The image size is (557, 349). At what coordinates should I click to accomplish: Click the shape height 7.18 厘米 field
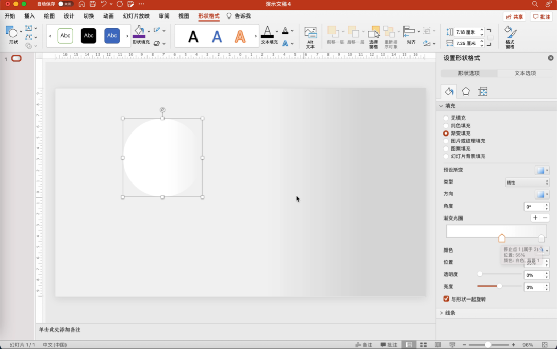point(466,32)
